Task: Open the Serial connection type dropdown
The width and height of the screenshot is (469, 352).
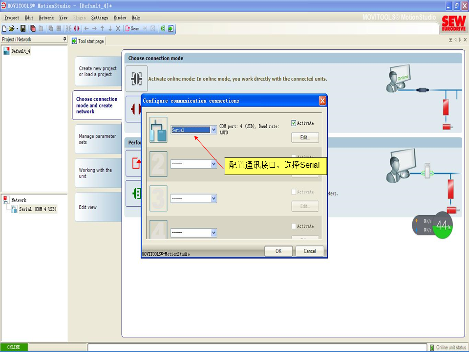Action: click(x=213, y=130)
